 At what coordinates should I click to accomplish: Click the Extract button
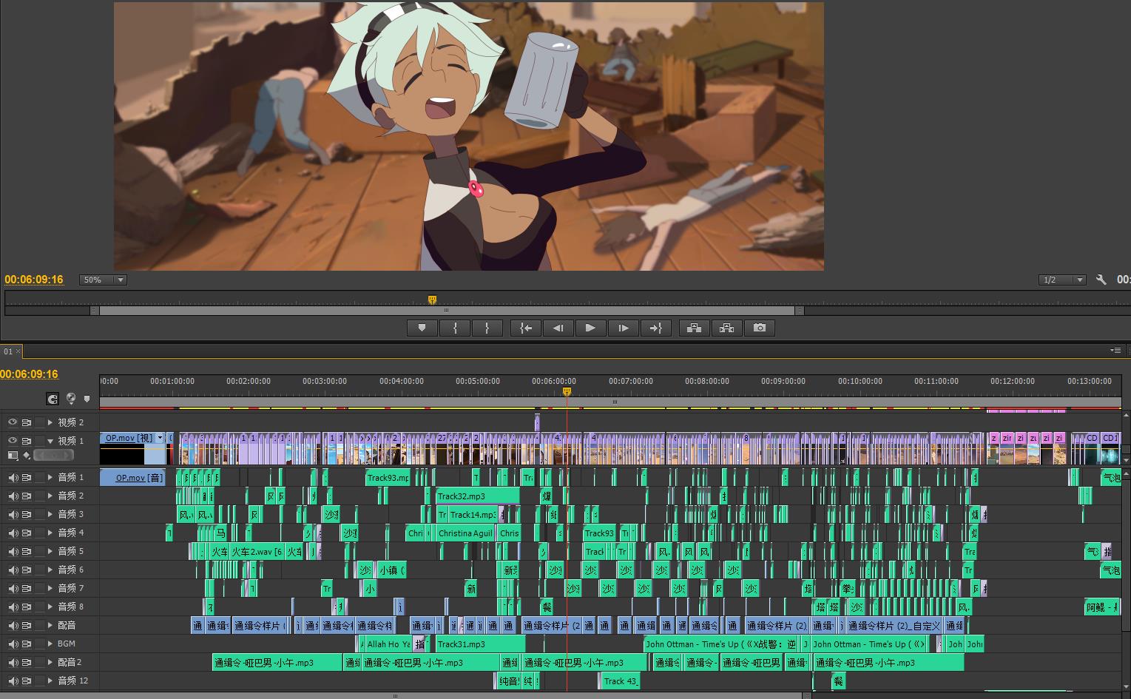click(726, 328)
